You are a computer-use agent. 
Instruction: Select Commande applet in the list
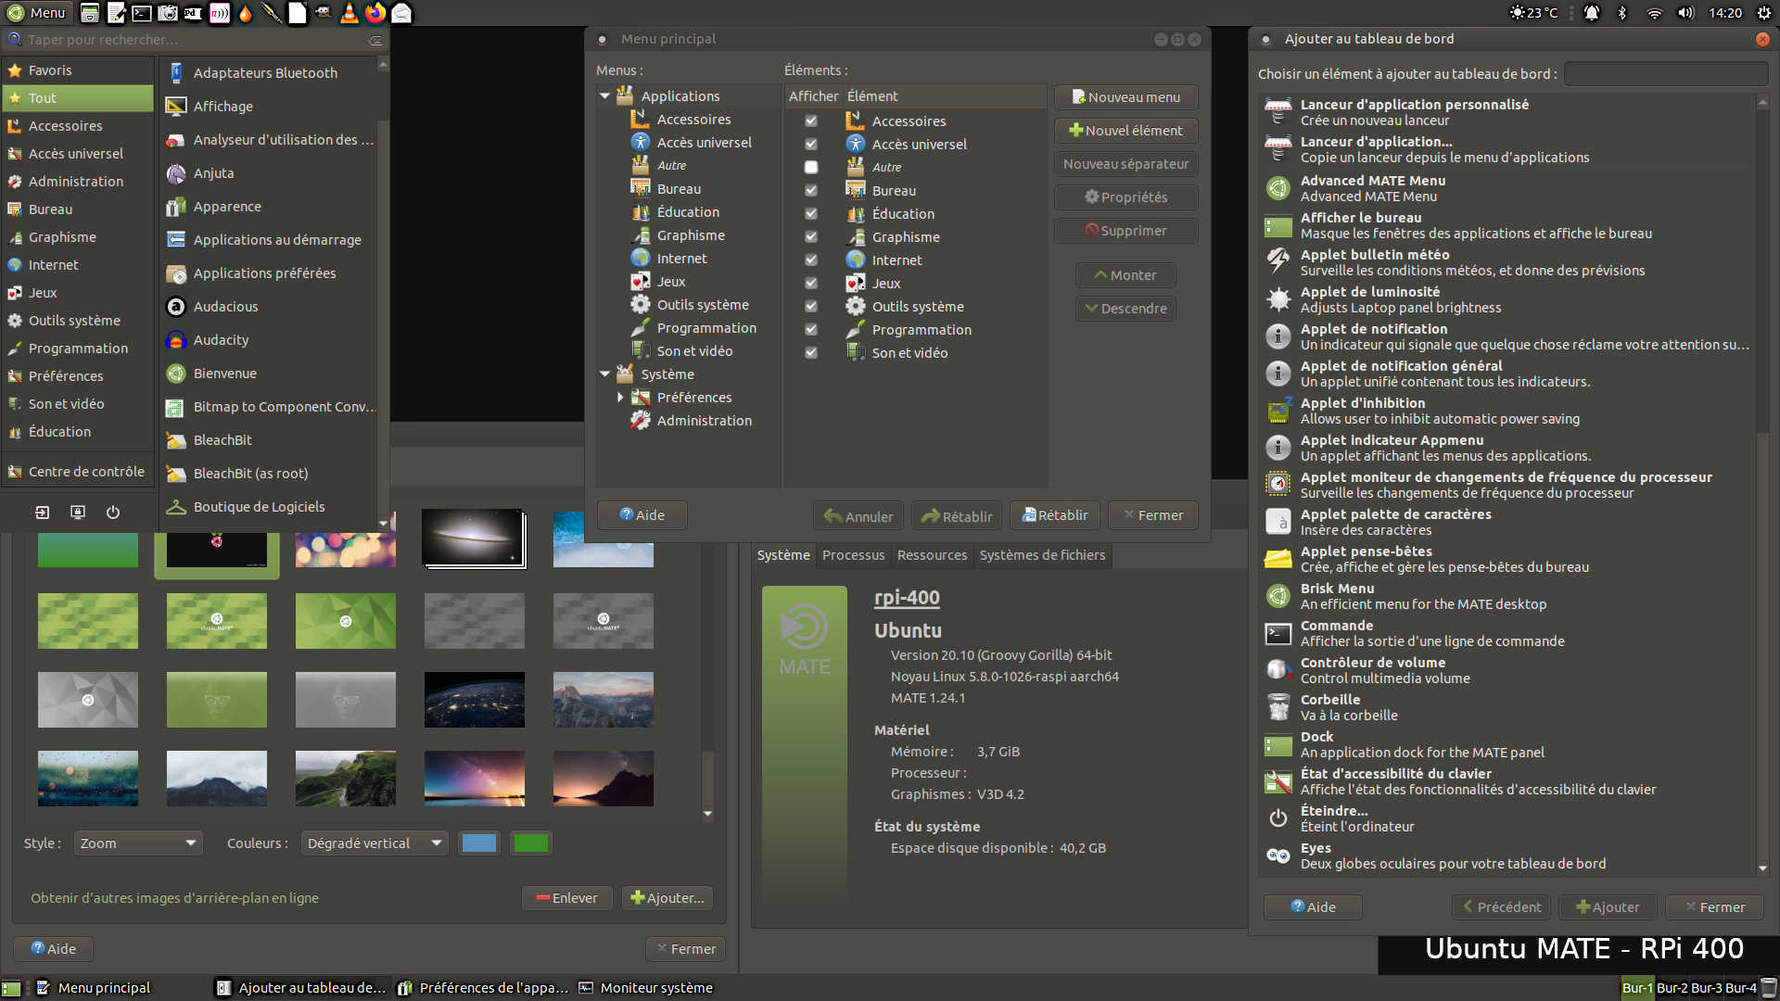coord(1508,633)
